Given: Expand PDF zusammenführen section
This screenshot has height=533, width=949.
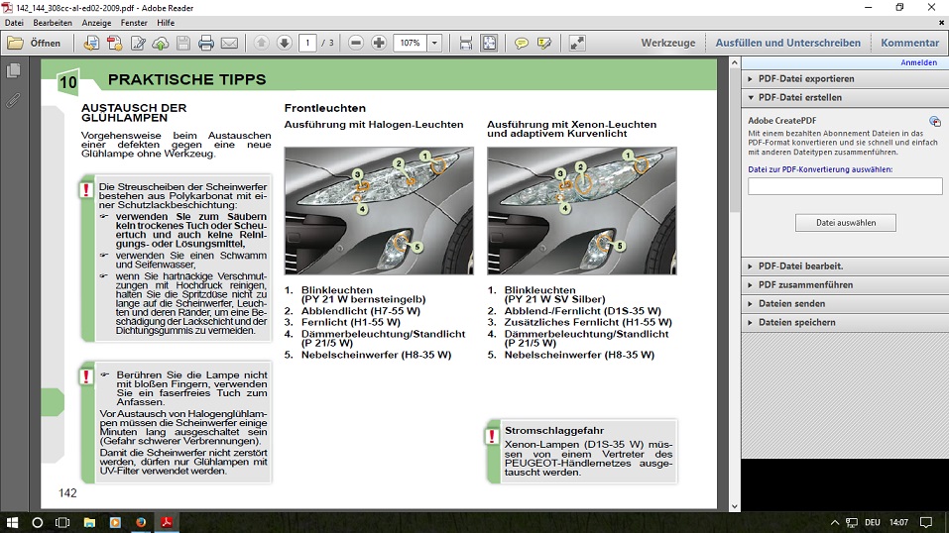Looking at the screenshot, I should pyautogui.click(x=804, y=284).
